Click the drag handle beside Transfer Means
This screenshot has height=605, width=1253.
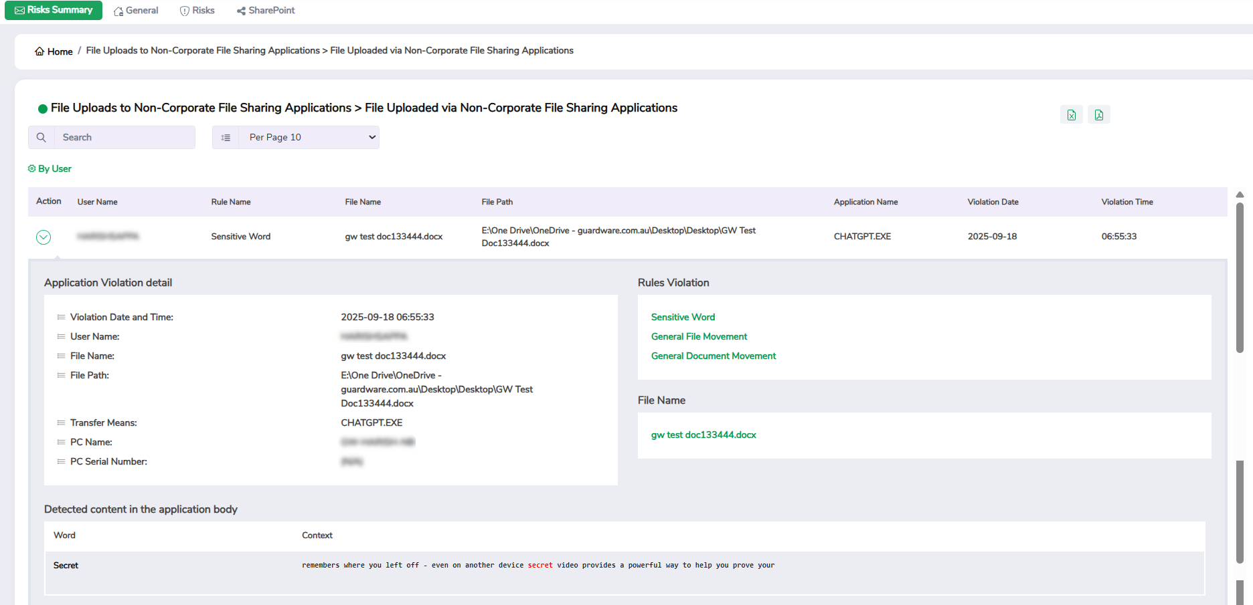click(x=61, y=422)
